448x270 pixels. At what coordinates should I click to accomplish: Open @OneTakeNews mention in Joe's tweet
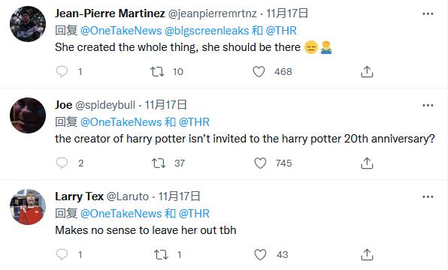121,122
